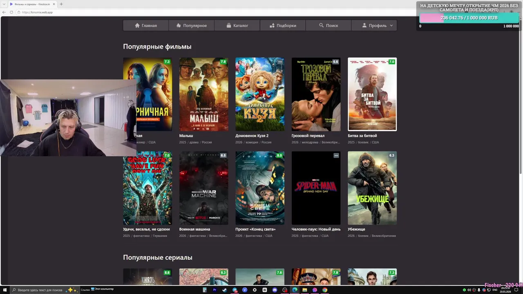Open the blue V app in taskbar
523x294 pixels.
tap(245, 290)
